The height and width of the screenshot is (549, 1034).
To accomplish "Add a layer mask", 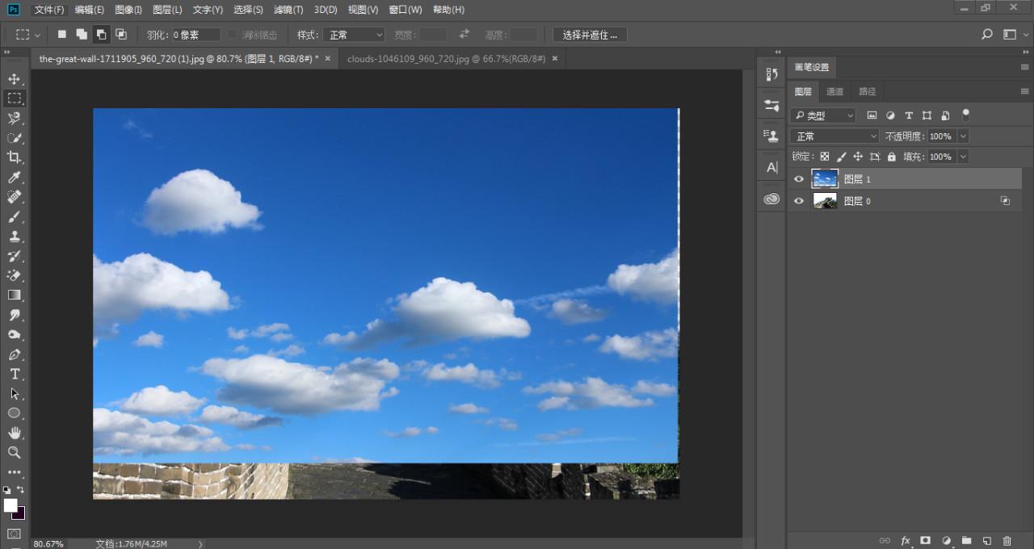I will [926, 540].
